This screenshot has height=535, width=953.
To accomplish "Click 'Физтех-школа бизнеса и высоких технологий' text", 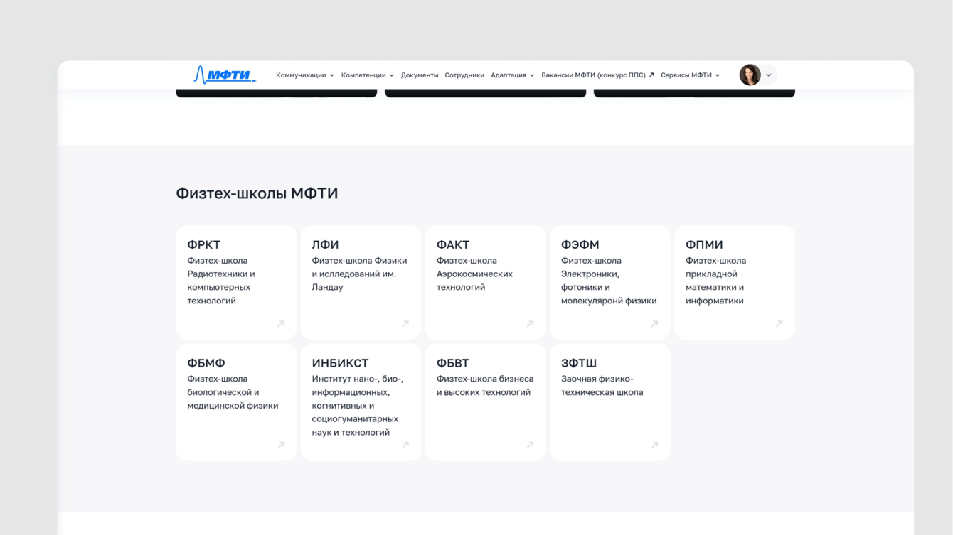I will pyautogui.click(x=485, y=386).
